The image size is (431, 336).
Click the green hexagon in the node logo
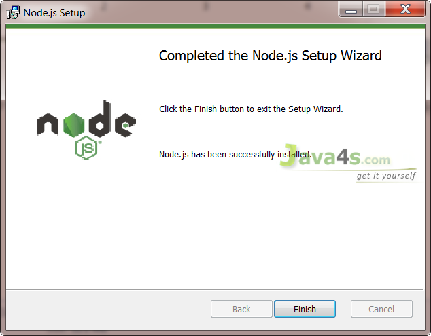pos(73,125)
